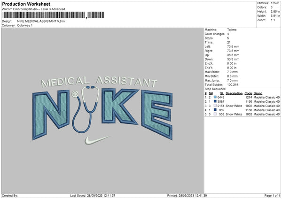Select the Left label in the stats list
The height and width of the screenshot is (199, 282).
207,46
